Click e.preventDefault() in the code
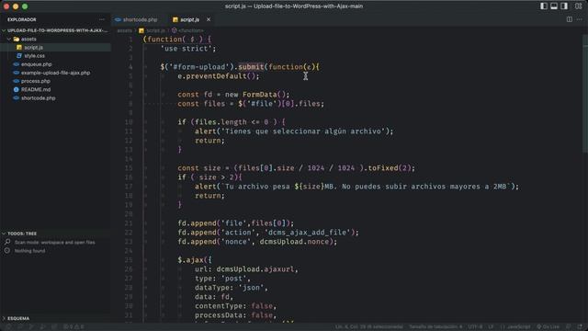The height and width of the screenshot is (331, 588). (x=219, y=76)
